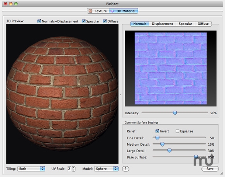Enable the Equalize checkbox
Image resolution: width=225 pixels, height=177 pixels.
(x=178, y=131)
